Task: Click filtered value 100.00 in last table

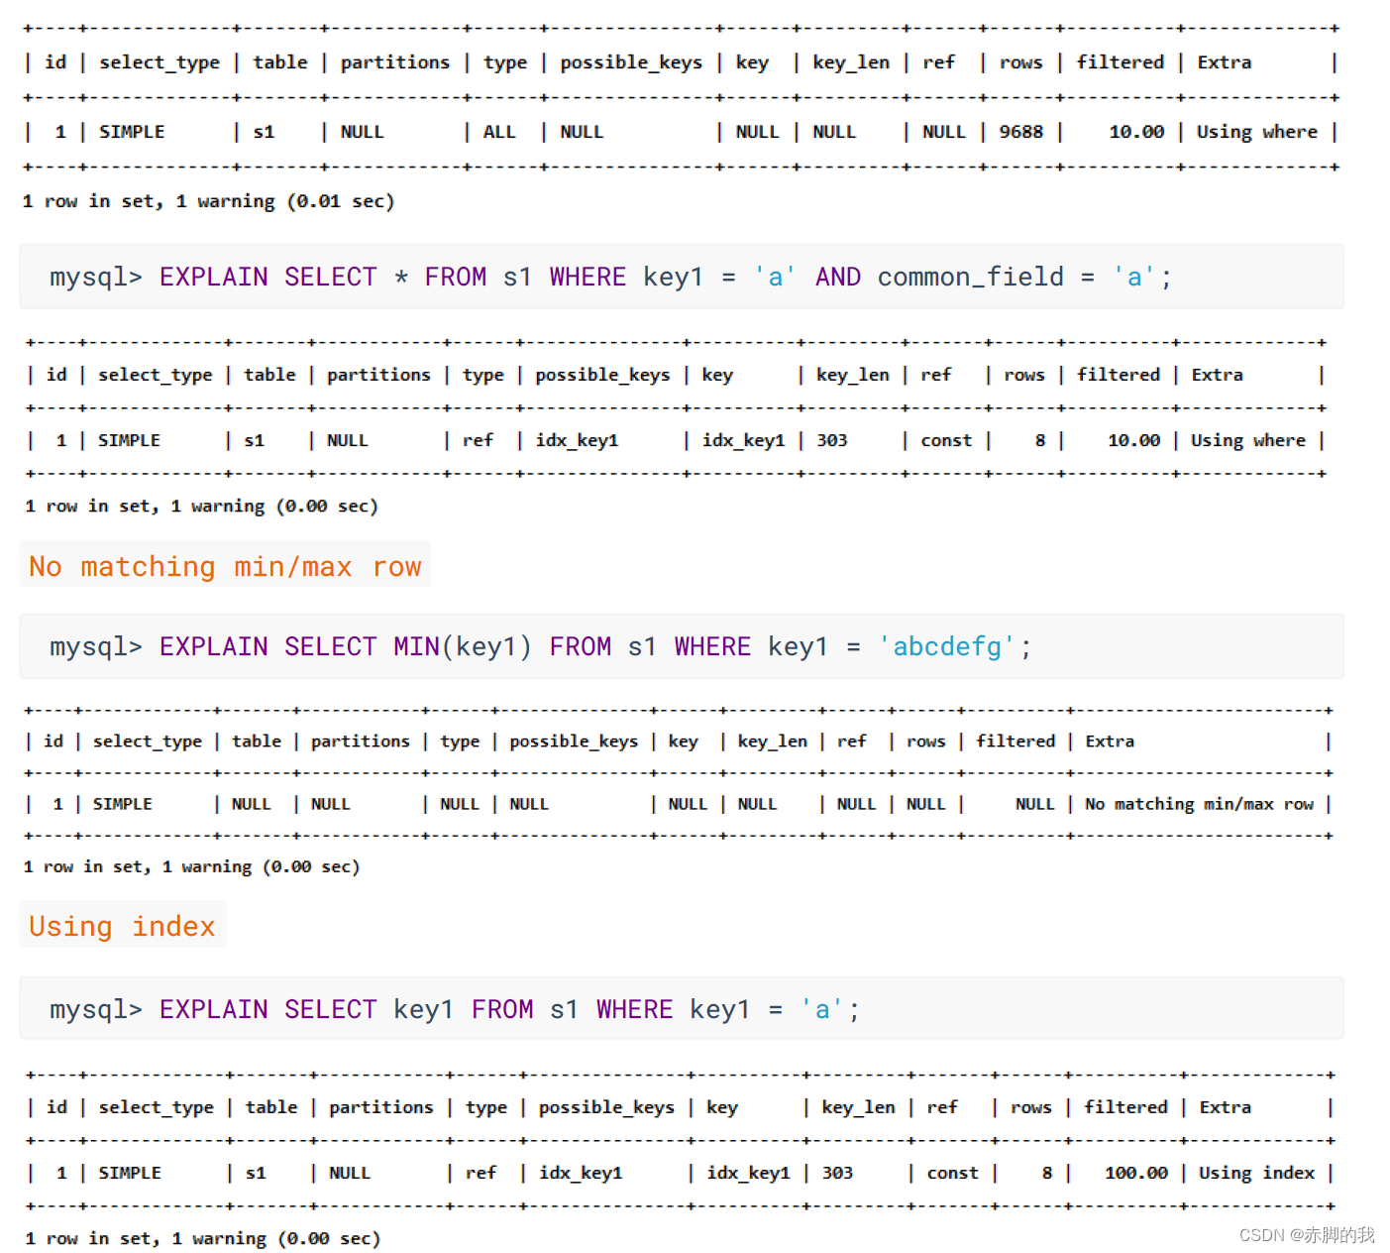Action: pyautogui.click(x=1136, y=1173)
